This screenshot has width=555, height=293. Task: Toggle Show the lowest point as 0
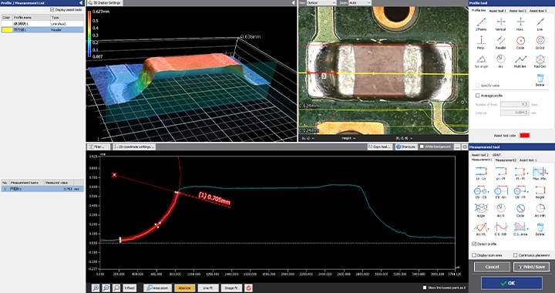pos(425,288)
